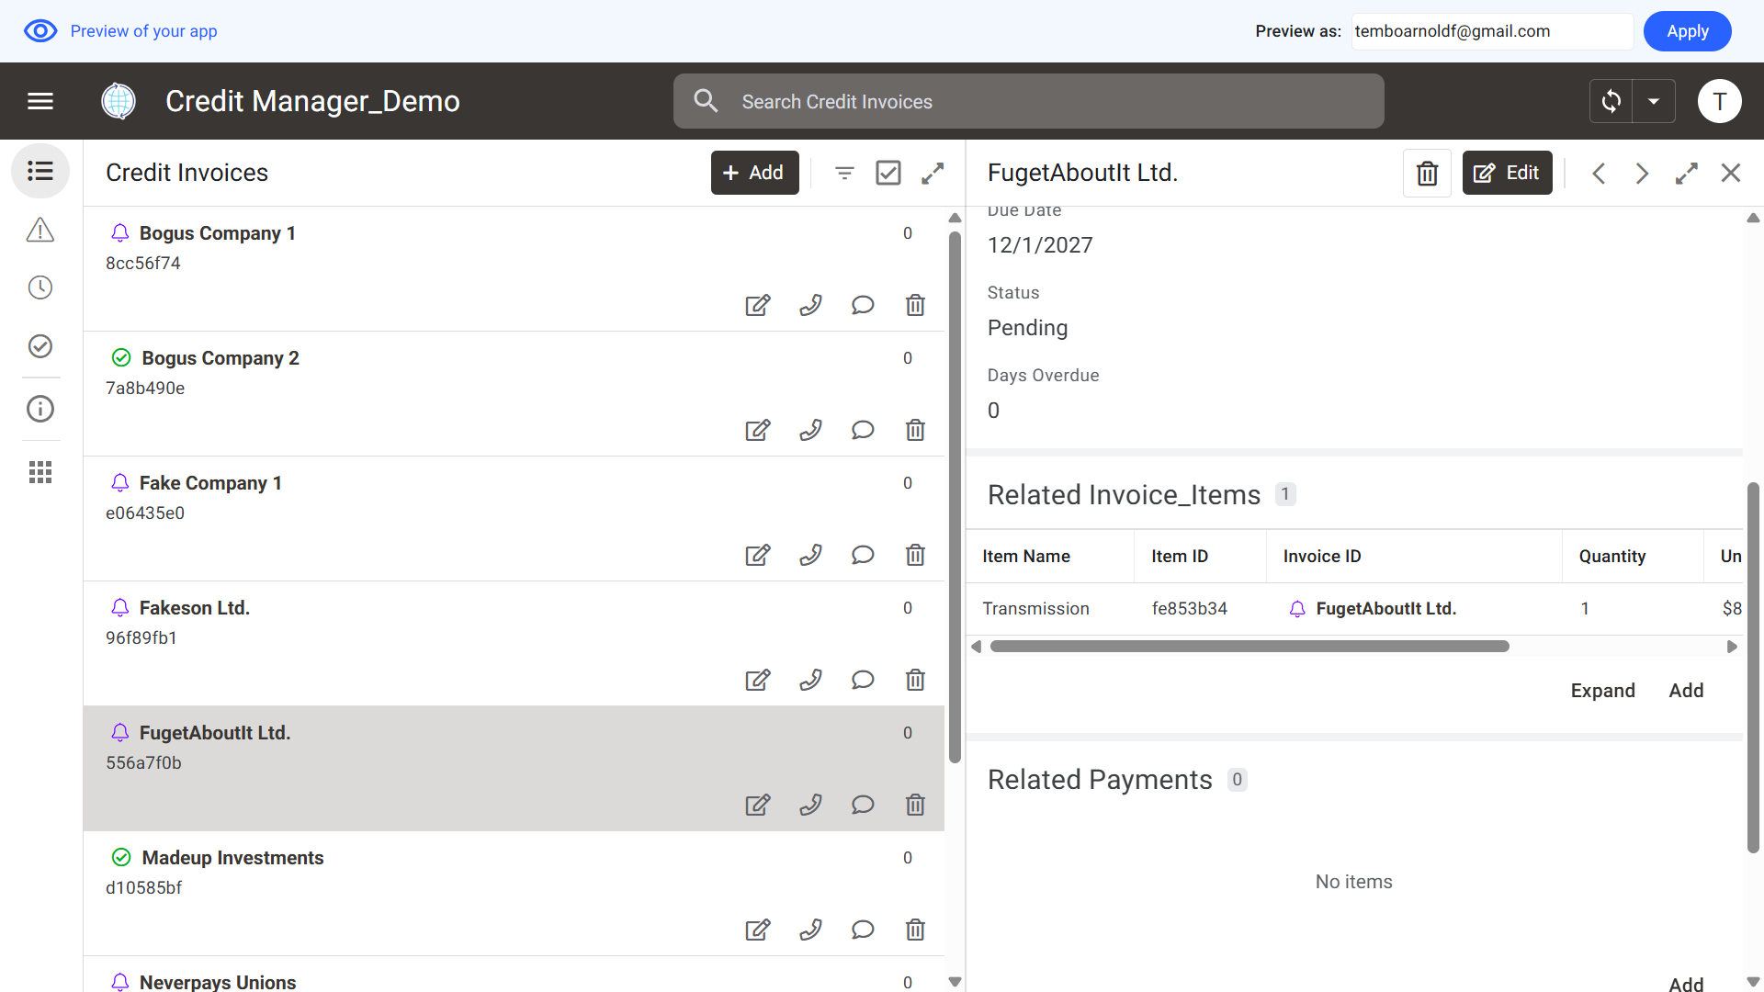Viewport: 1764px width, 992px height.
Task: Open the clock view in the sidebar
Action: click(x=40, y=287)
